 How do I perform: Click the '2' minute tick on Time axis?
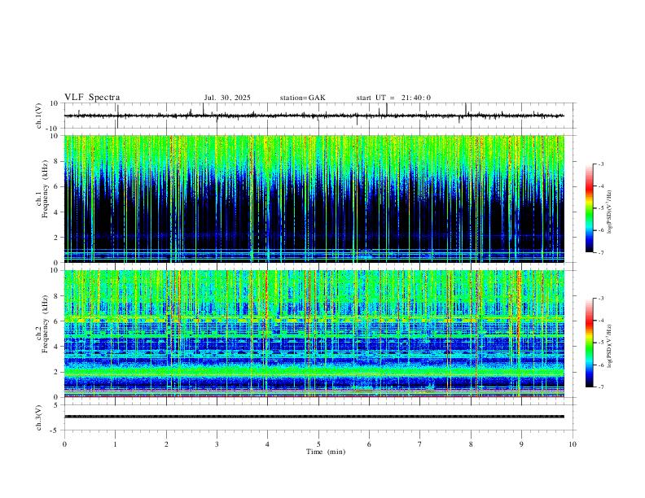(166, 444)
